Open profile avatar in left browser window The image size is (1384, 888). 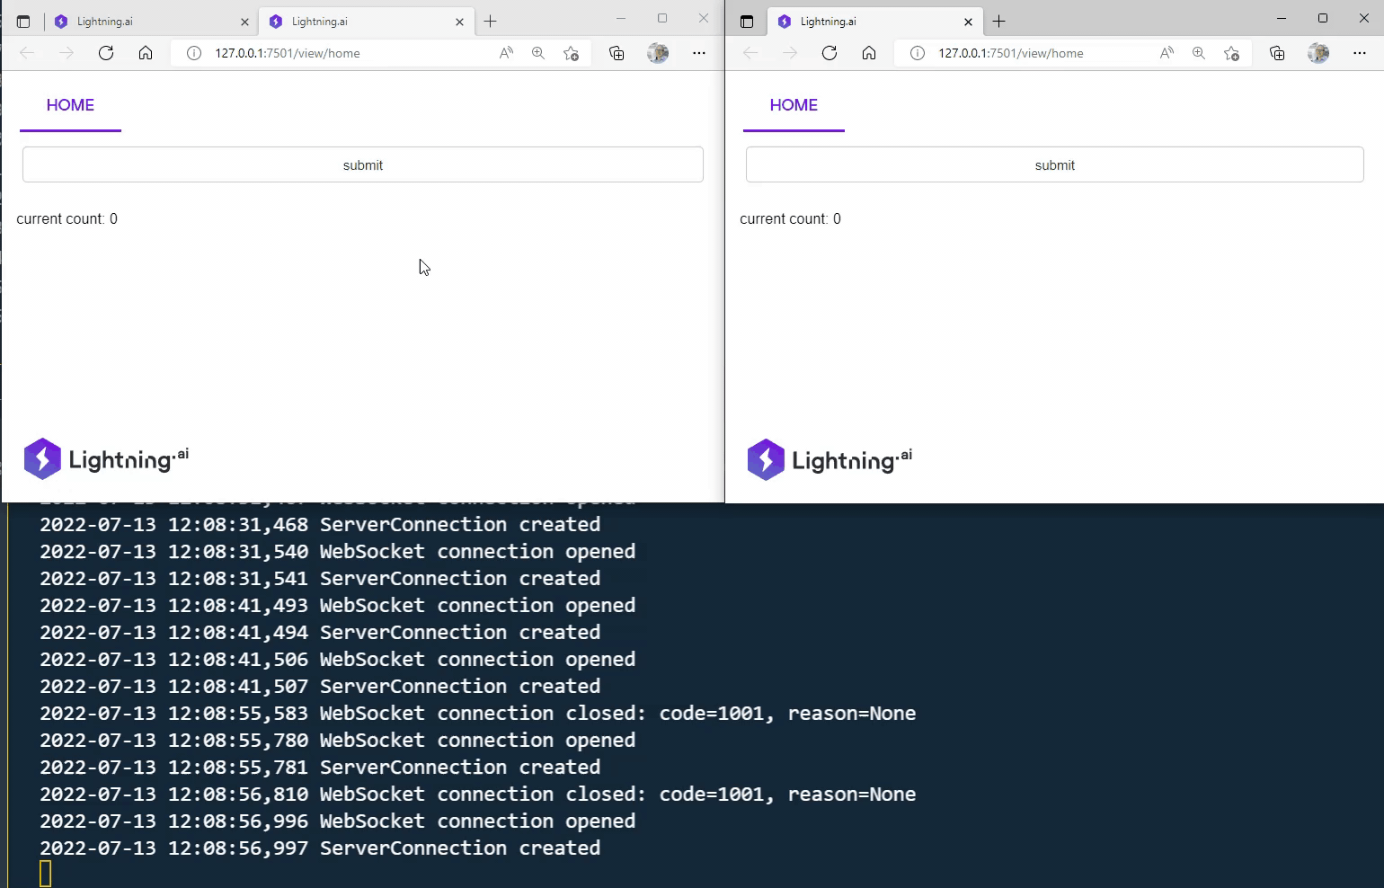[658, 53]
